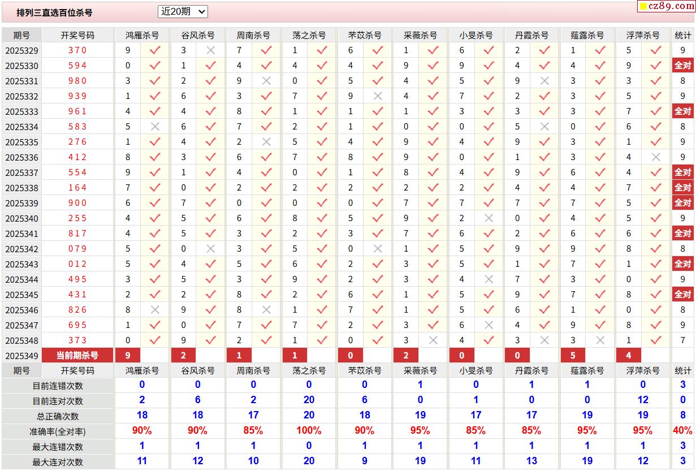Open the cz89.com link

pos(670,6)
